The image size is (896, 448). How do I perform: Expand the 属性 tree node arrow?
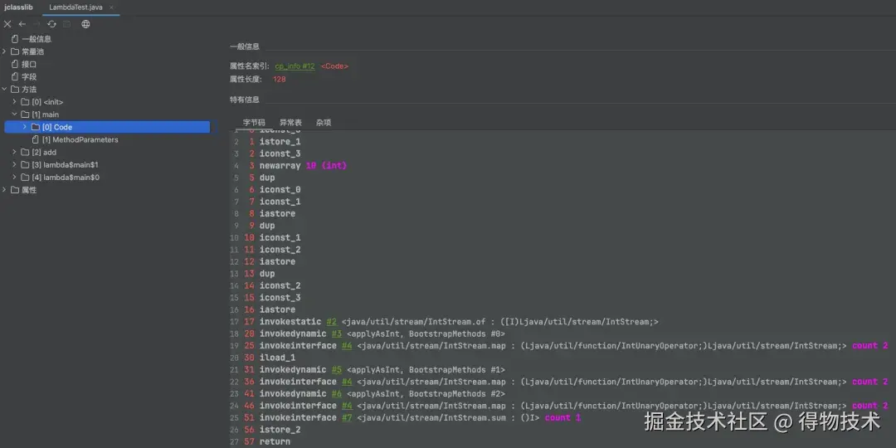click(5, 190)
